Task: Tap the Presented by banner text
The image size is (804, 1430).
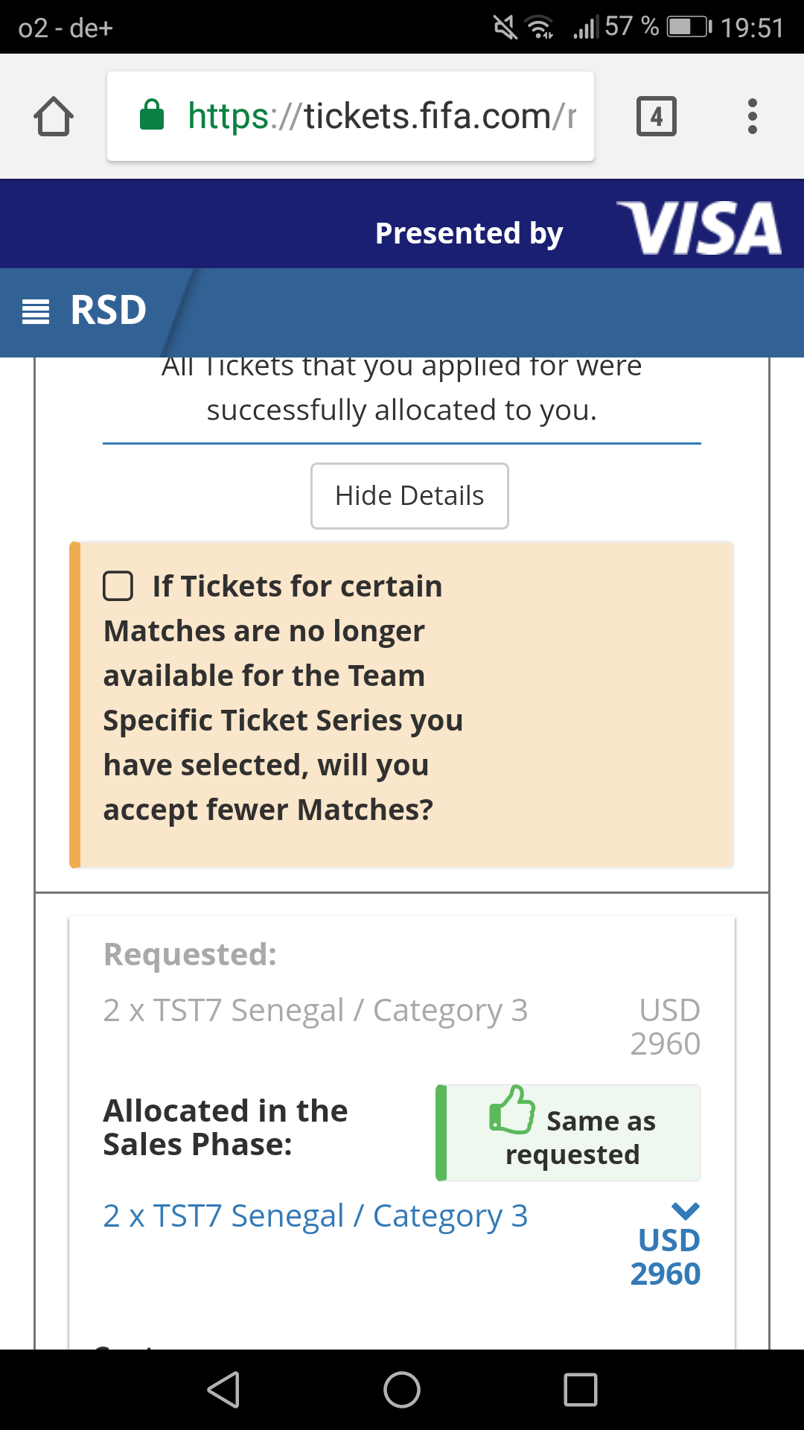Action: (x=468, y=233)
